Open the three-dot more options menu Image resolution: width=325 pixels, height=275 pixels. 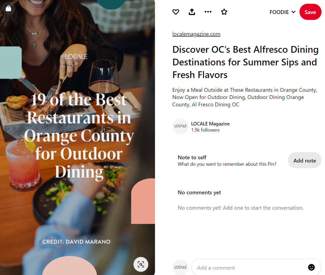point(208,12)
